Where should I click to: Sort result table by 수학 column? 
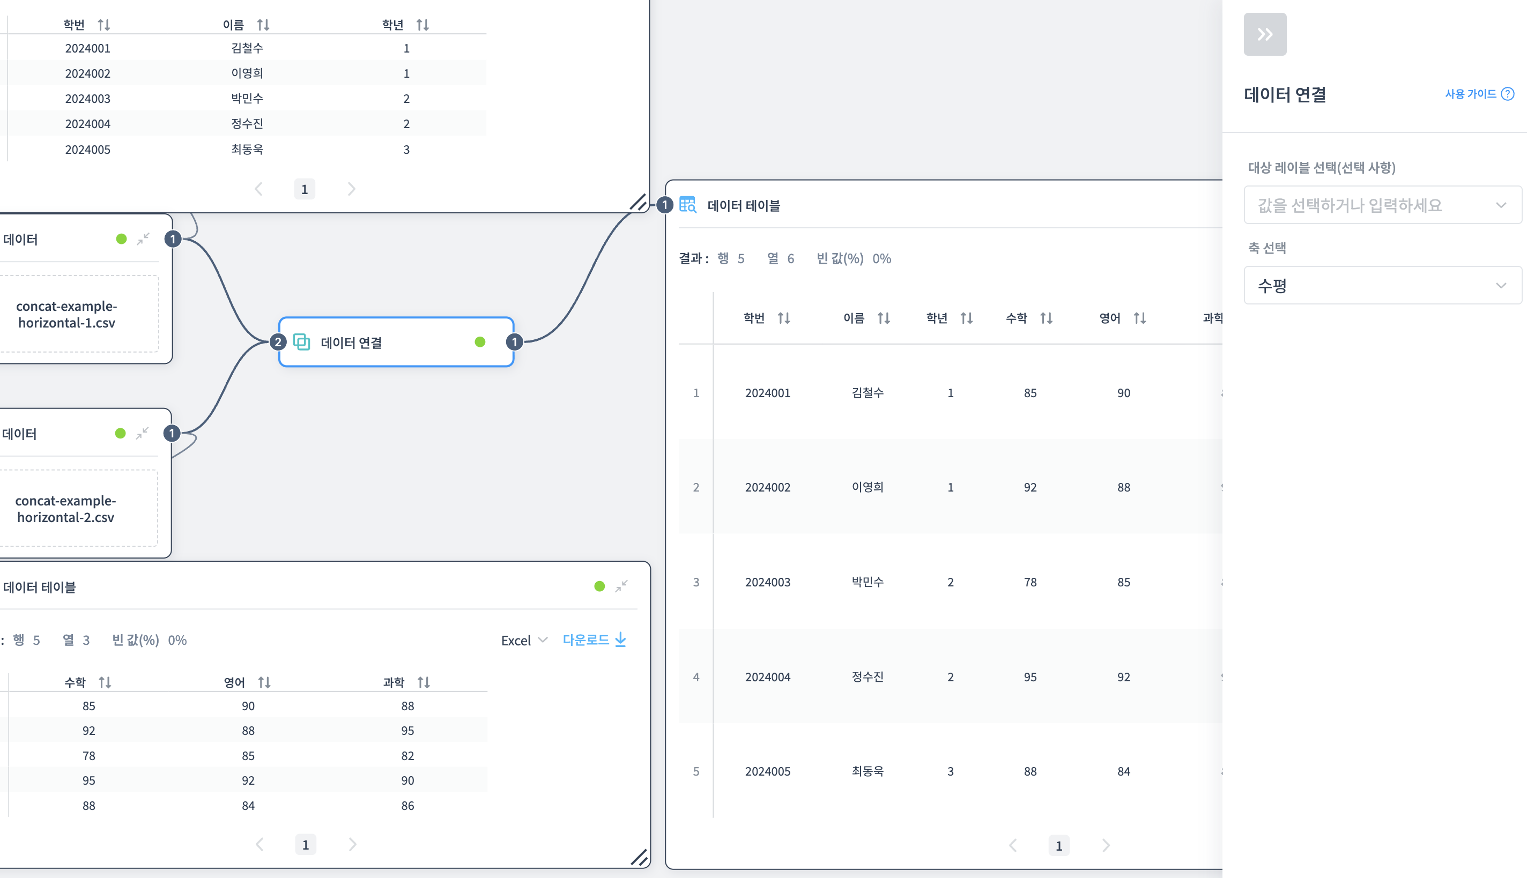tap(1046, 318)
